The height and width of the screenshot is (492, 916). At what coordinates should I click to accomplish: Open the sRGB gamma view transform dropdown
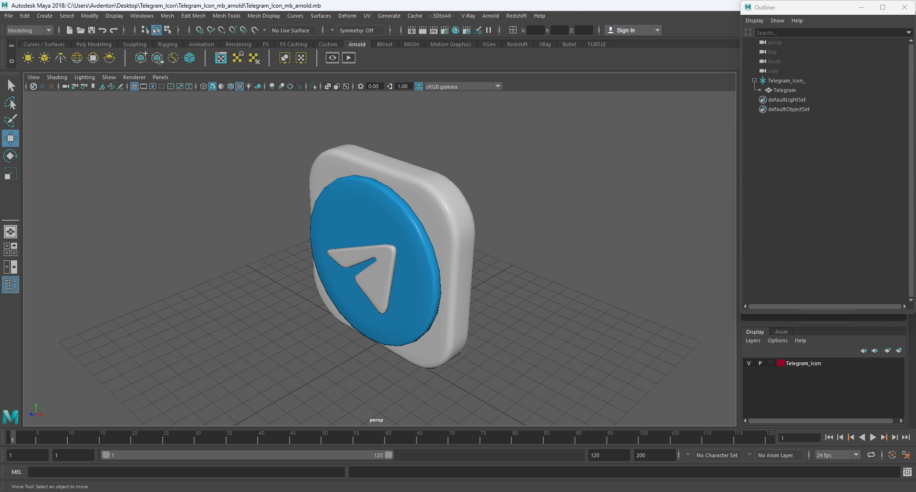(463, 86)
